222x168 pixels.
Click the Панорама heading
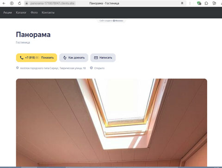[x=33, y=35]
